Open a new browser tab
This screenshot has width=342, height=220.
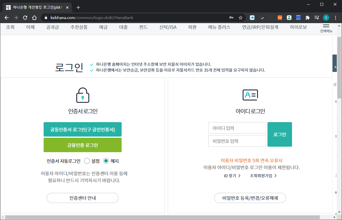pyautogui.click(x=78, y=8)
